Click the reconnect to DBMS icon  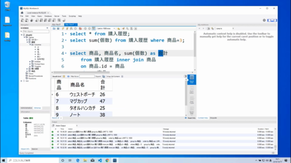pyautogui.click(x=64, y=20)
